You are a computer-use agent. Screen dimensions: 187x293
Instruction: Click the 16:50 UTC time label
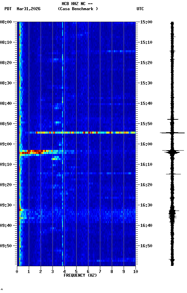point(146,246)
